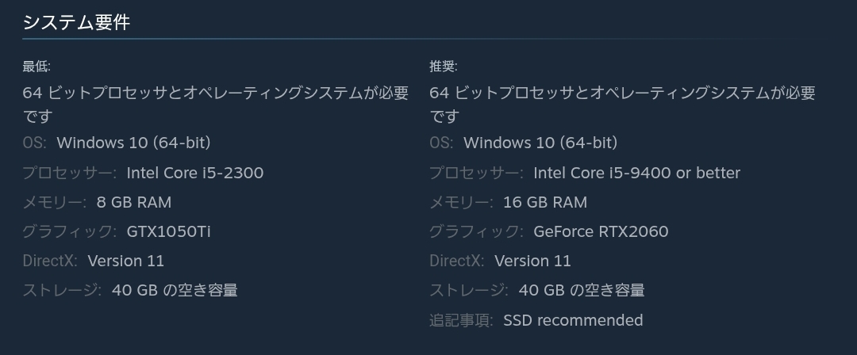
Task: Click the 16 GB RAM memory value
Action: coord(545,202)
